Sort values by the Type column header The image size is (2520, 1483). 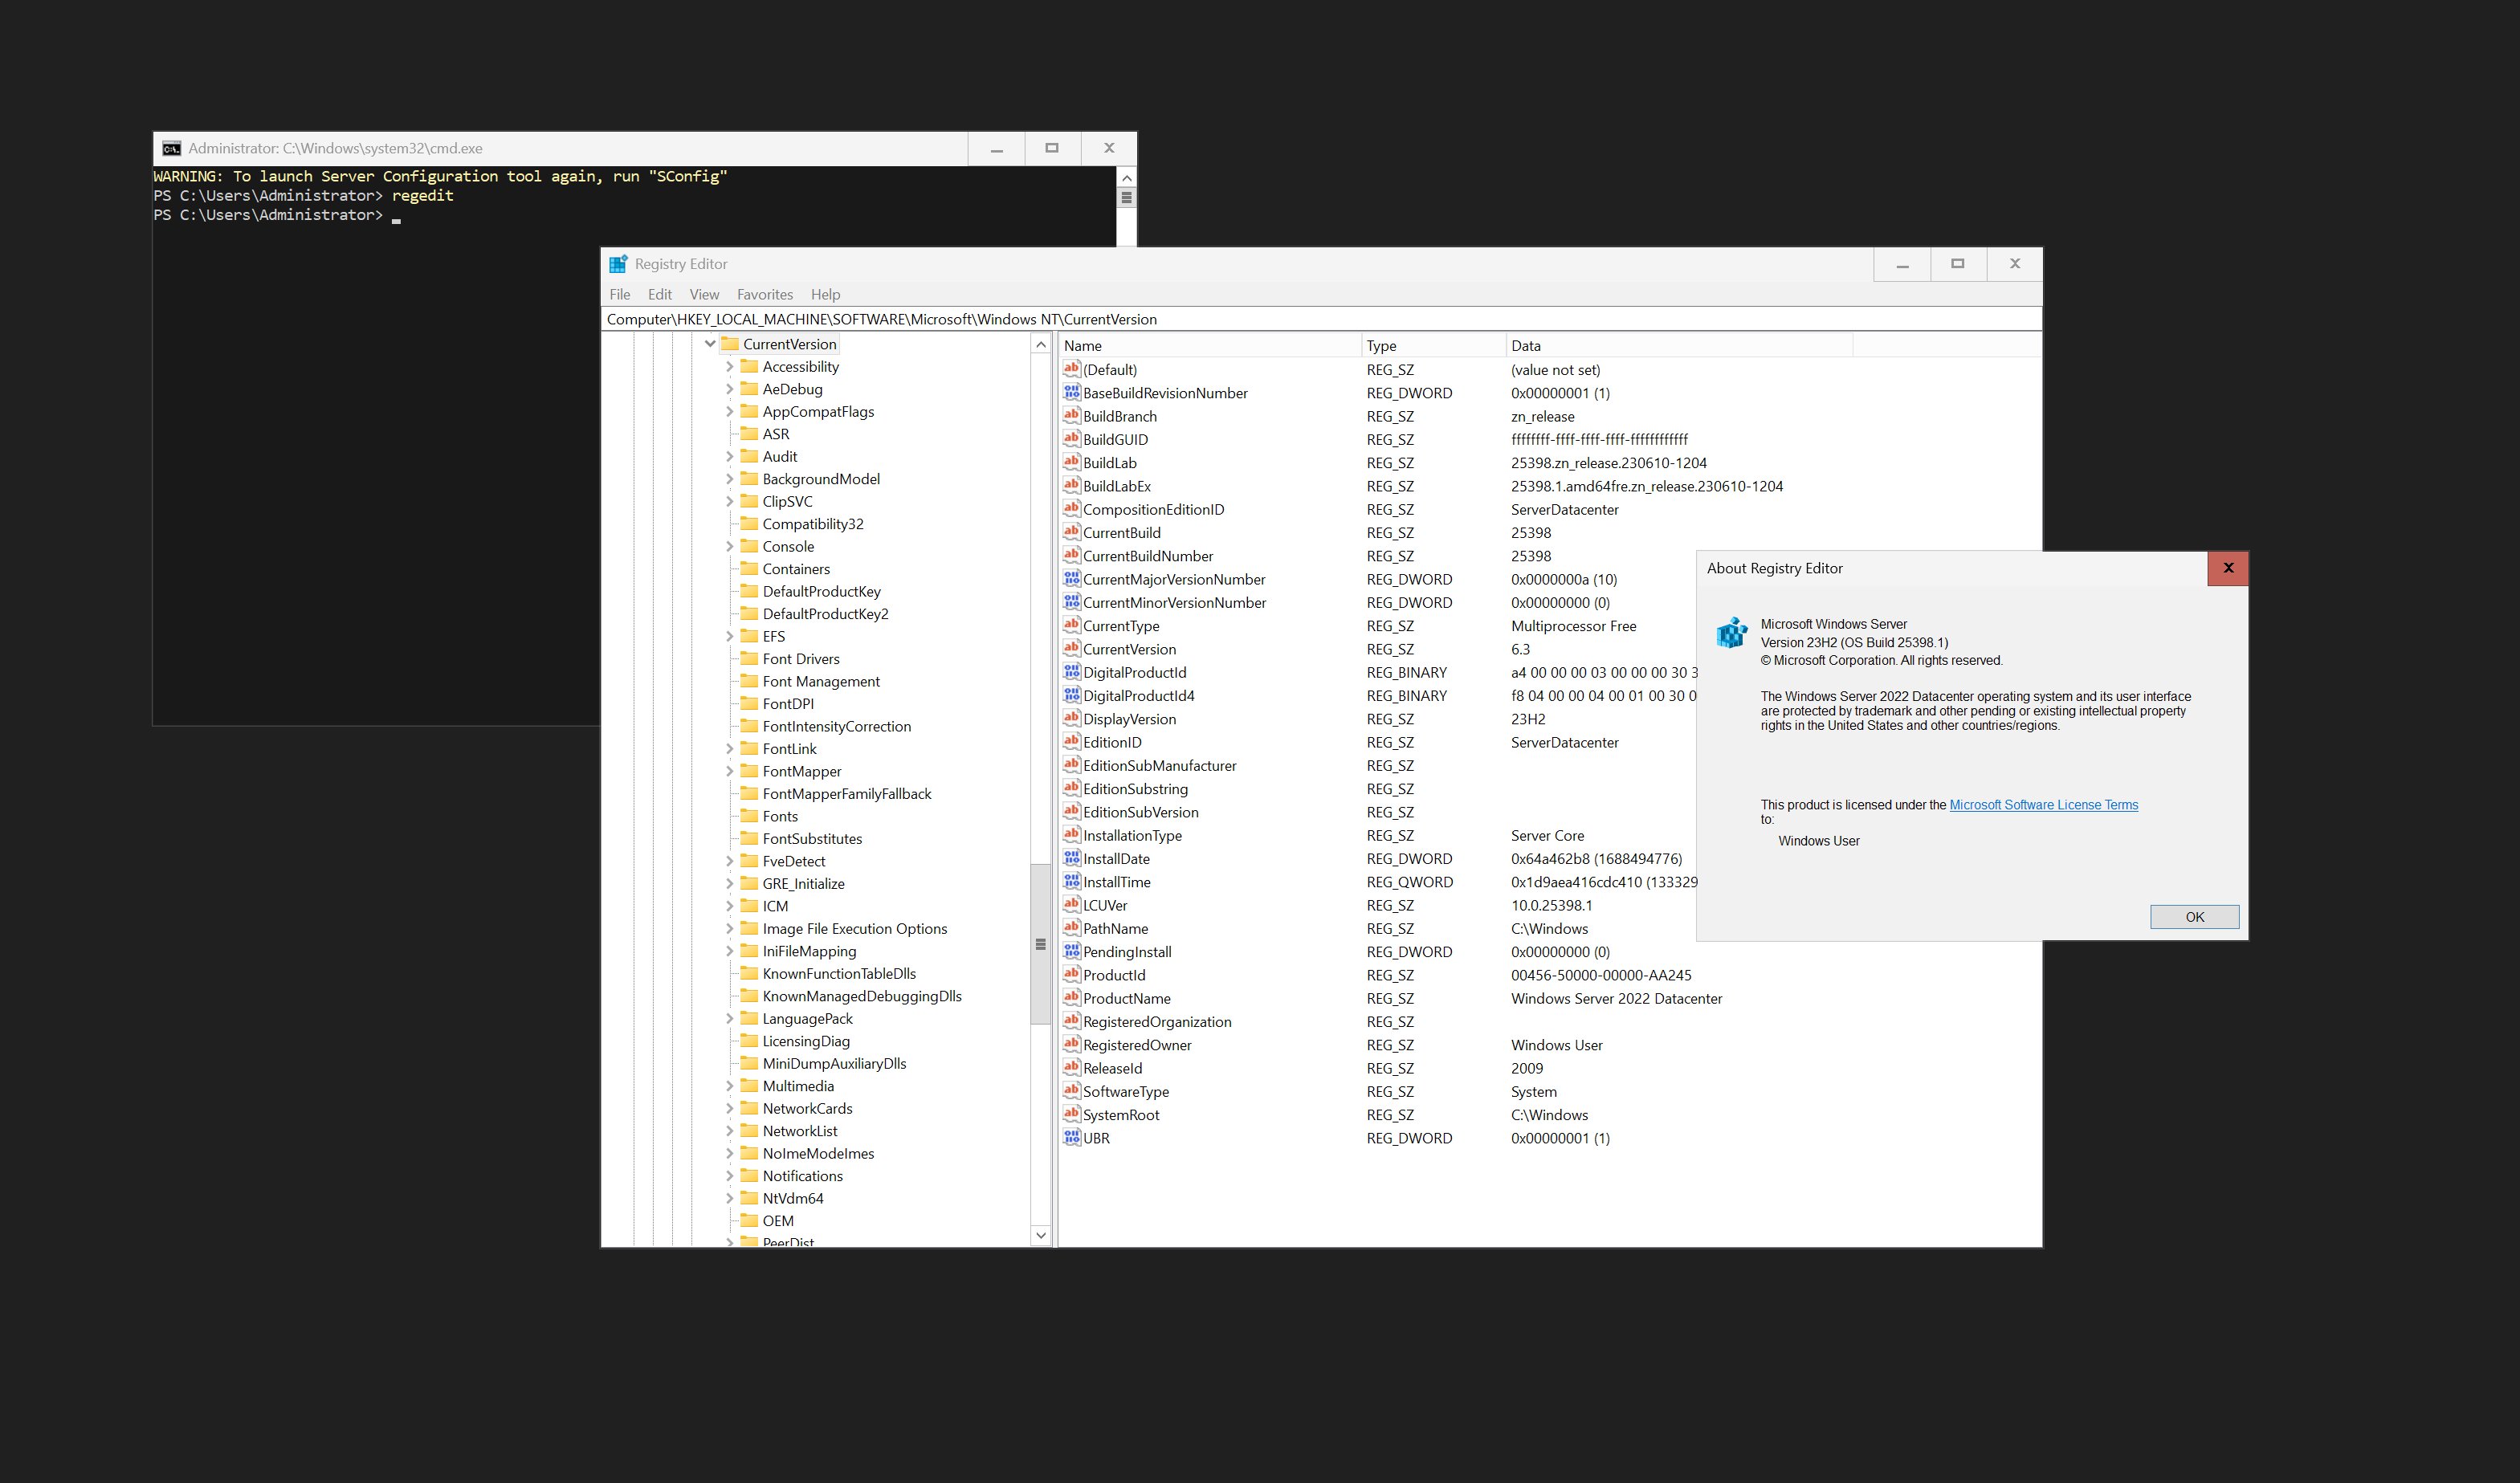(1430, 345)
